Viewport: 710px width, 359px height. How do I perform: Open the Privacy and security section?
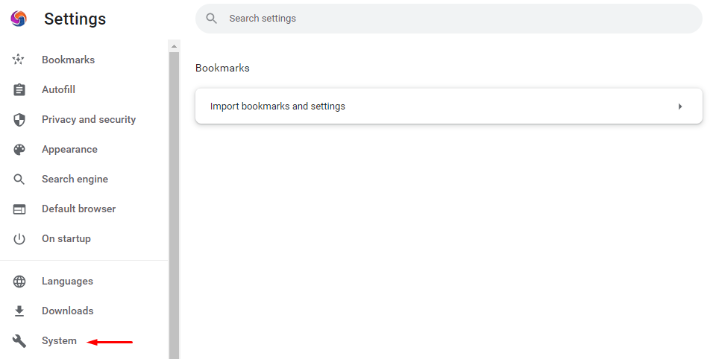[x=89, y=119]
